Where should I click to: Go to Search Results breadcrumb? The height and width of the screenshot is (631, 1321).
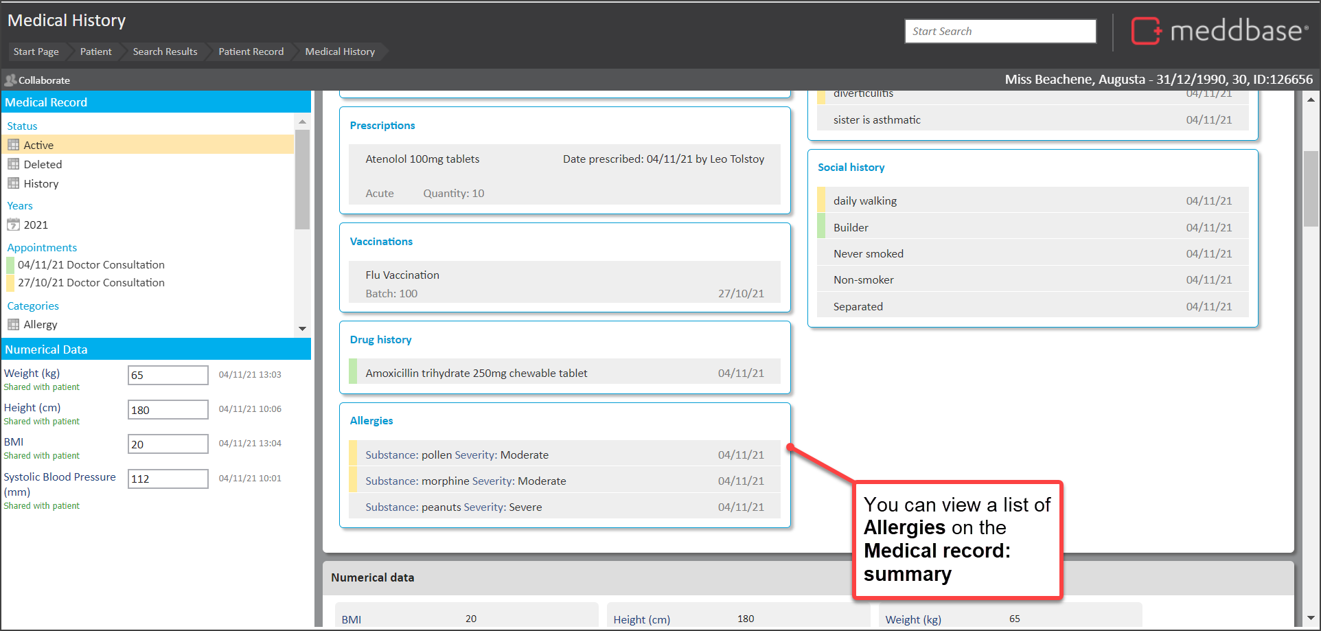coord(165,51)
